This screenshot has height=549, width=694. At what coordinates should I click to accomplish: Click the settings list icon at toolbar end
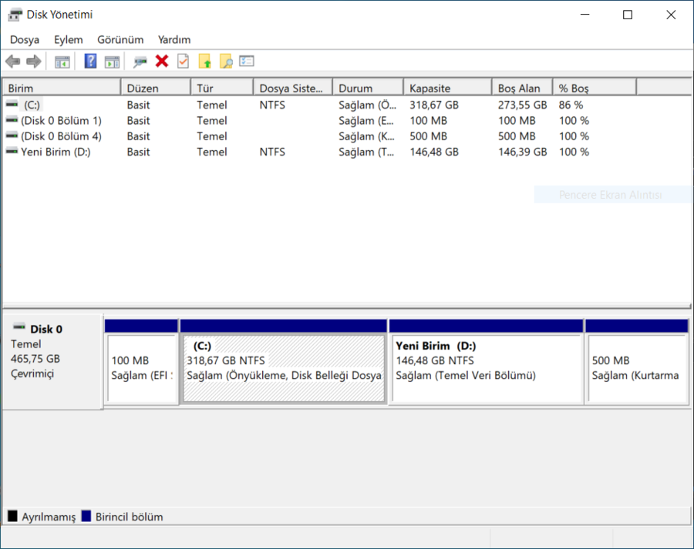pos(247,62)
